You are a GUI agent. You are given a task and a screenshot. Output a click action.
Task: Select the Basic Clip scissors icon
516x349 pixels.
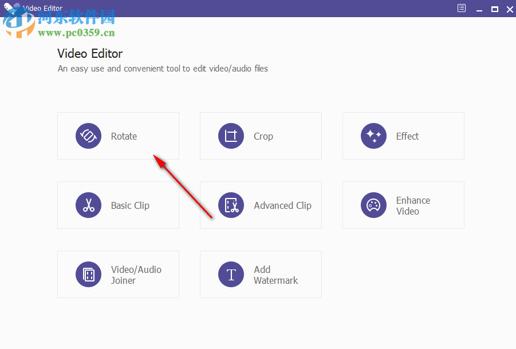click(x=88, y=205)
